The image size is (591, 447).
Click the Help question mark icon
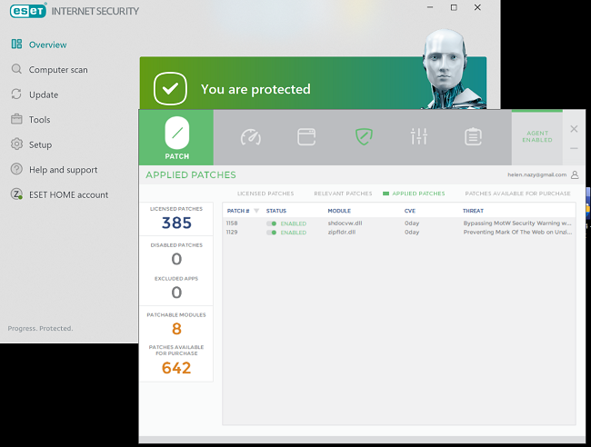[16, 169]
